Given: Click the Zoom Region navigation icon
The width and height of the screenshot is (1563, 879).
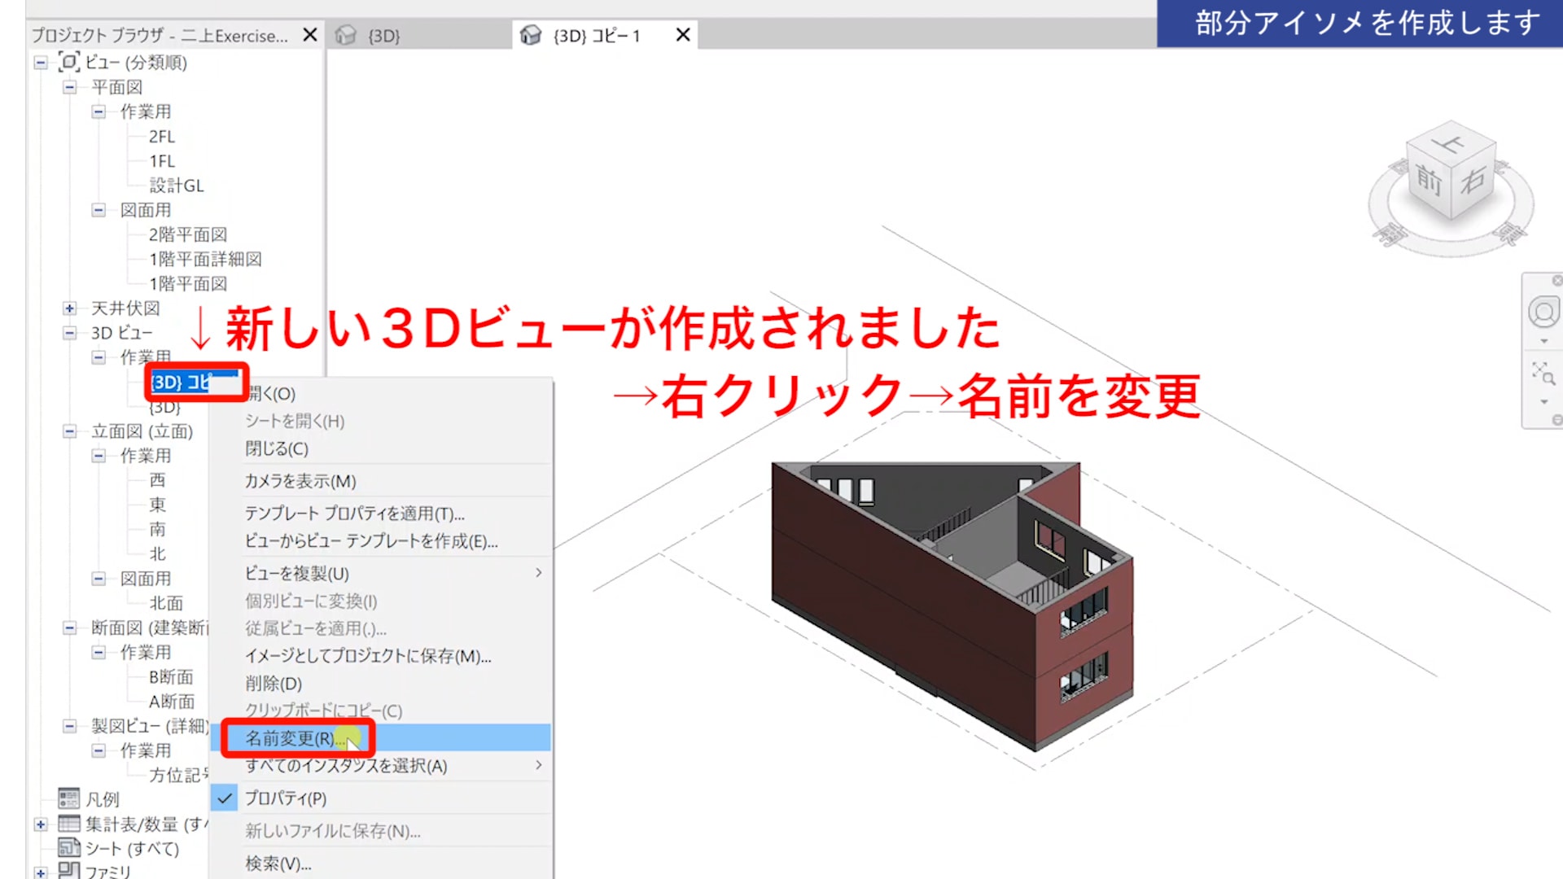Looking at the screenshot, I should [1543, 374].
